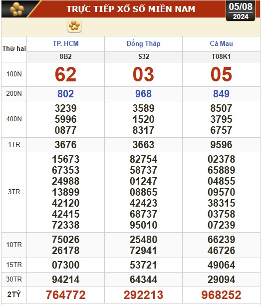Click the 200N number 968
The image size is (262, 305).
pos(143,94)
